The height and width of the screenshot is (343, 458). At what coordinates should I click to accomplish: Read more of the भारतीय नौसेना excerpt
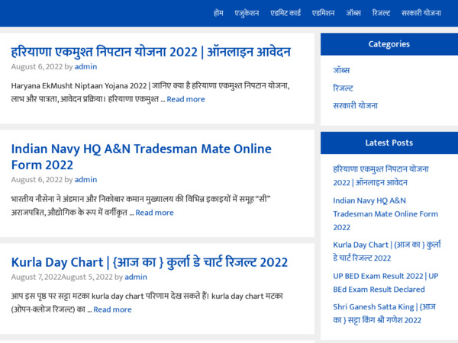pyautogui.click(x=154, y=213)
